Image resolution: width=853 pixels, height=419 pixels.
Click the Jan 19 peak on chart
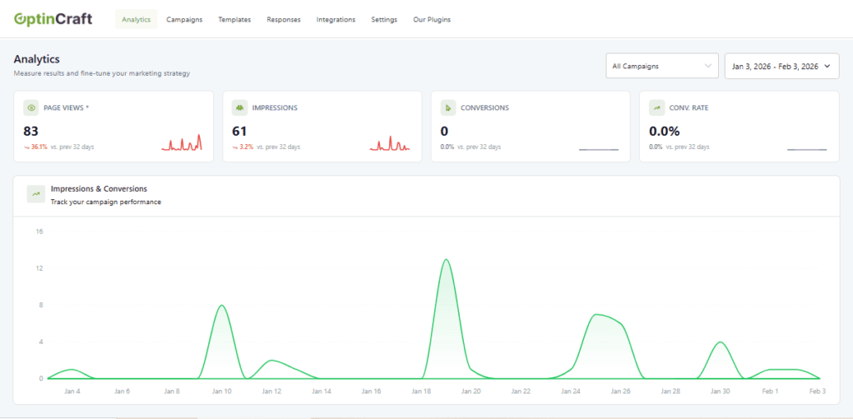446,260
